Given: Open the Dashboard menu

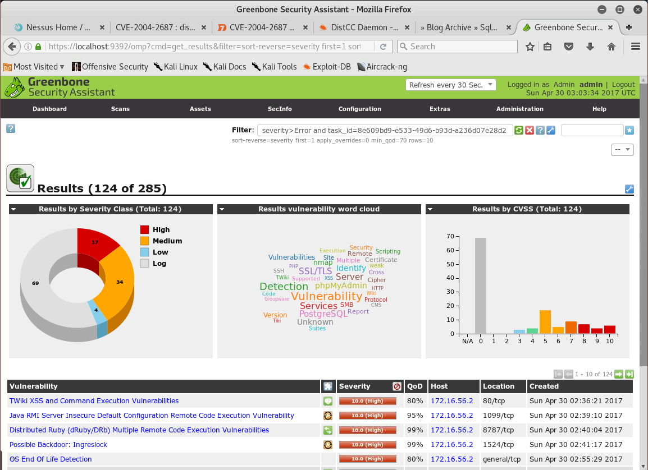Looking at the screenshot, I should [49, 109].
